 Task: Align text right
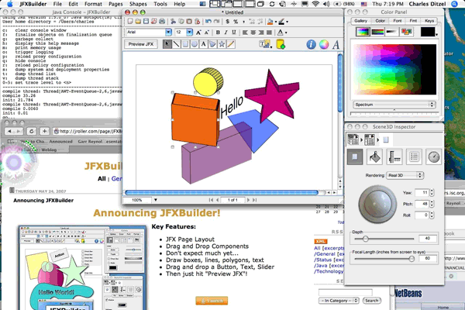pyautogui.click(x=261, y=33)
